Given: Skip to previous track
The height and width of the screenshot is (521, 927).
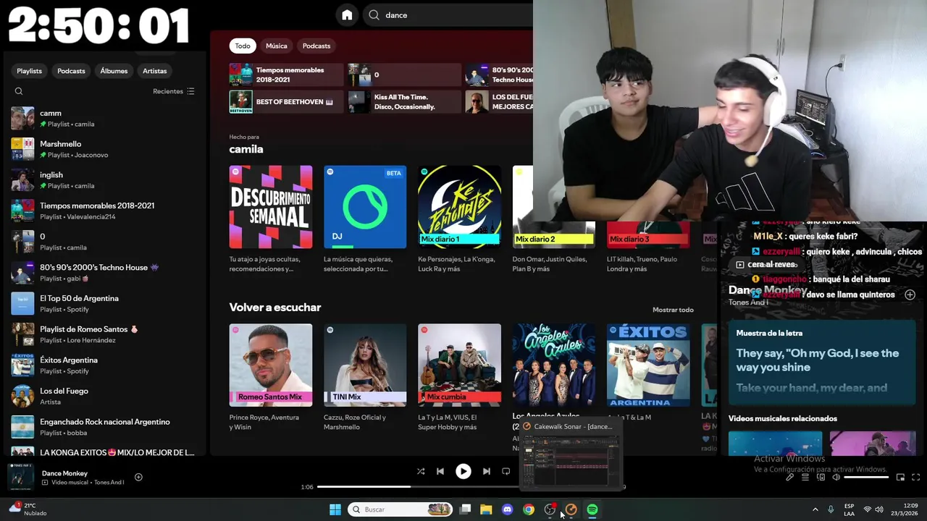Looking at the screenshot, I should coord(440,471).
